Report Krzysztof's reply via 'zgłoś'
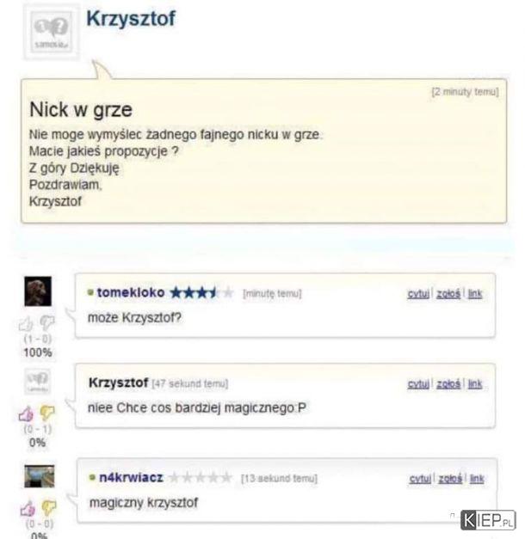This screenshot has height=539, width=525. 448,384
